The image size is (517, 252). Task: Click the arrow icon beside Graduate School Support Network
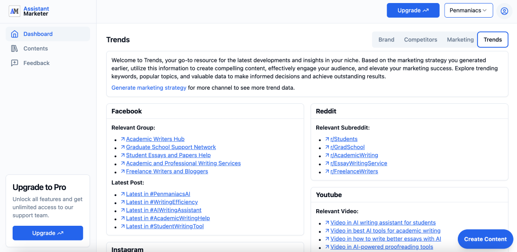122,147
